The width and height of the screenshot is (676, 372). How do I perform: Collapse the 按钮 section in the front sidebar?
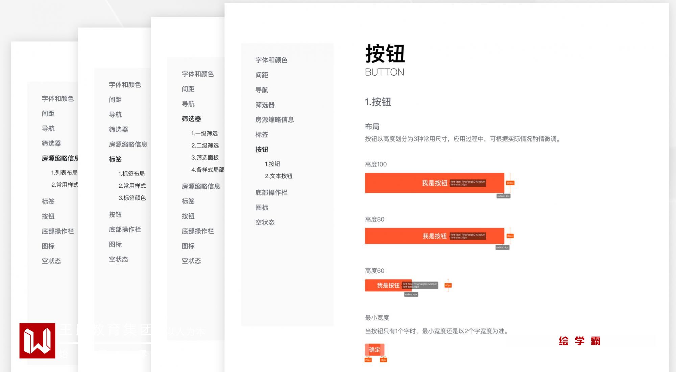tap(262, 150)
